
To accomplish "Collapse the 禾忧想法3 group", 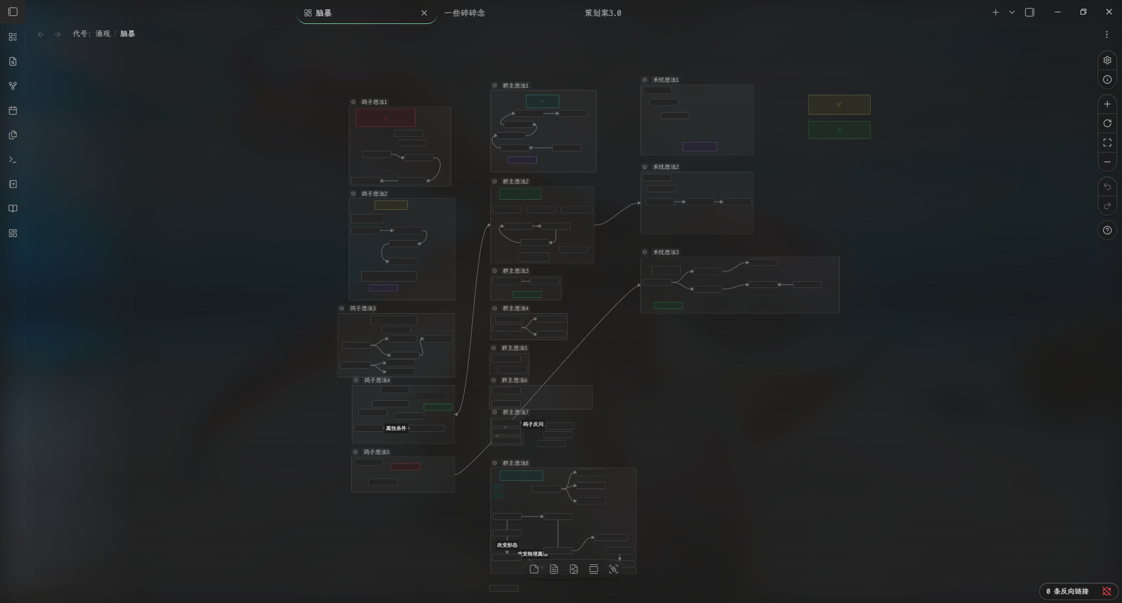I will [x=645, y=252].
